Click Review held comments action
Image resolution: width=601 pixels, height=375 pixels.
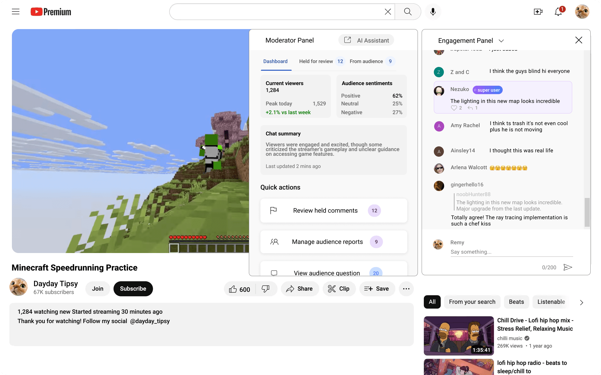pos(334,210)
